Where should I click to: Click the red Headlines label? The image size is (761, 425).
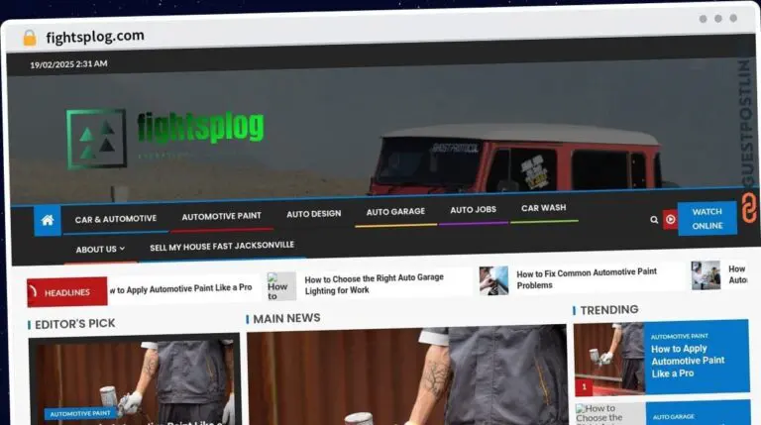[x=67, y=292]
